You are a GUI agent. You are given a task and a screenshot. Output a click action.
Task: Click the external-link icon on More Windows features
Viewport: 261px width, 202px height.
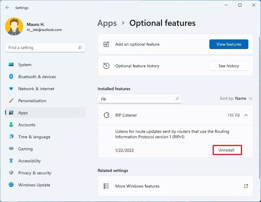point(246,186)
